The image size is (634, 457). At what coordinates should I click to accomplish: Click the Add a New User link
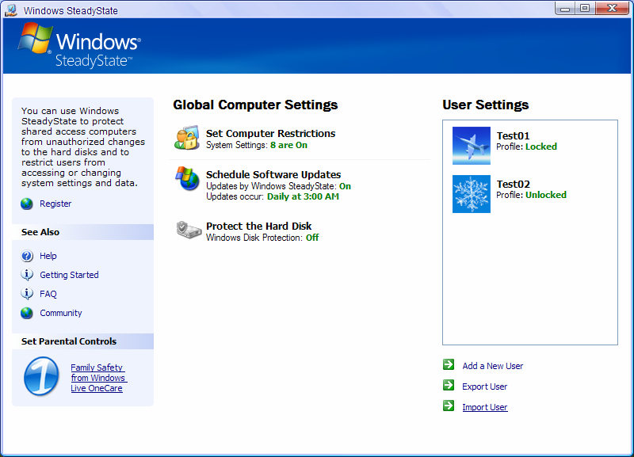(x=492, y=366)
